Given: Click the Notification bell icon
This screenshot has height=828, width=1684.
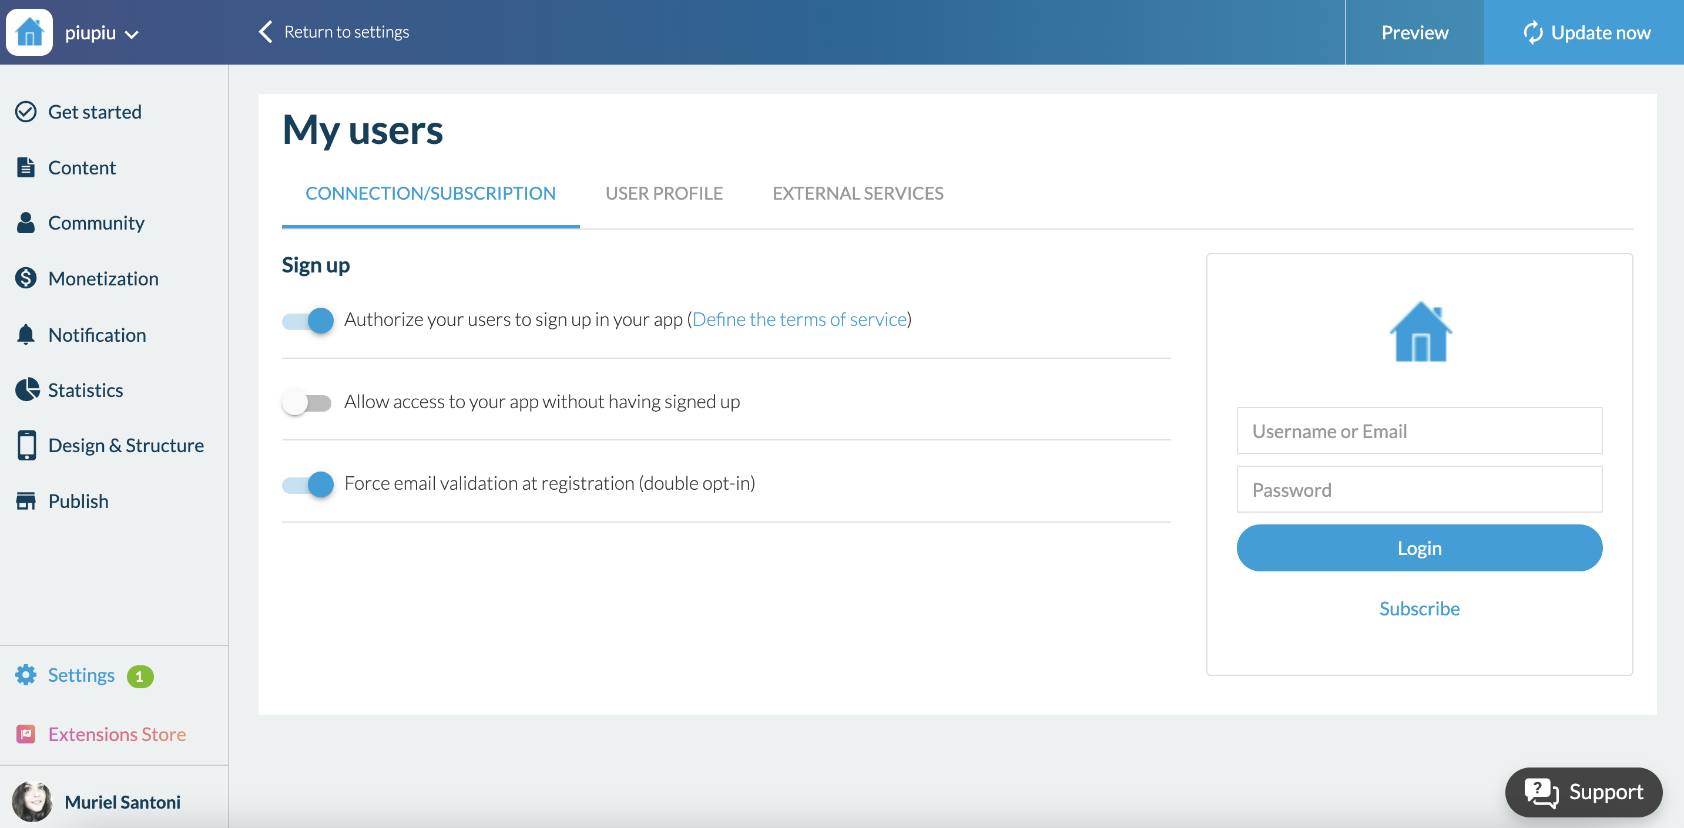Looking at the screenshot, I should click(x=25, y=335).
